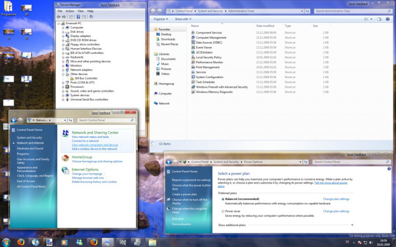396x247 pixels.
Task: Open the View menu in Device Manager
Action: (x=81, y=11)
